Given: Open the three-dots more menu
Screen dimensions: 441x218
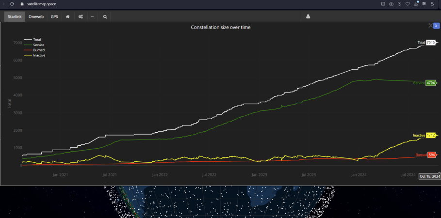Looking at the screenshot, I should (93, 16).
